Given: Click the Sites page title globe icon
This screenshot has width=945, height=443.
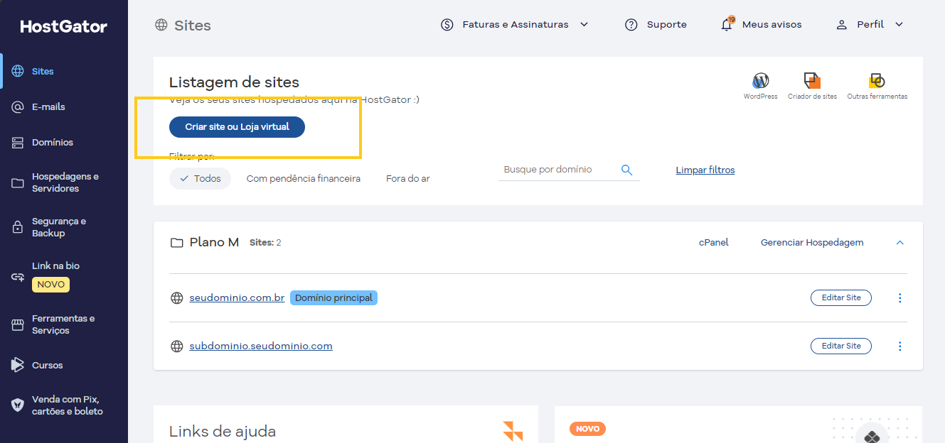Looking at the screenshot, I should [x=161, y=25].
